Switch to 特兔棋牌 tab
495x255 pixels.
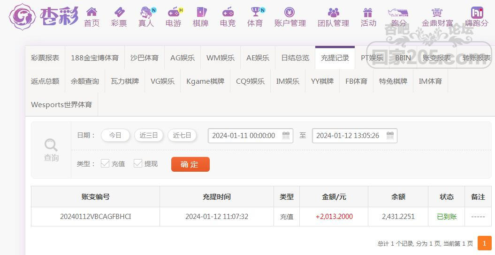coord(393,81)
